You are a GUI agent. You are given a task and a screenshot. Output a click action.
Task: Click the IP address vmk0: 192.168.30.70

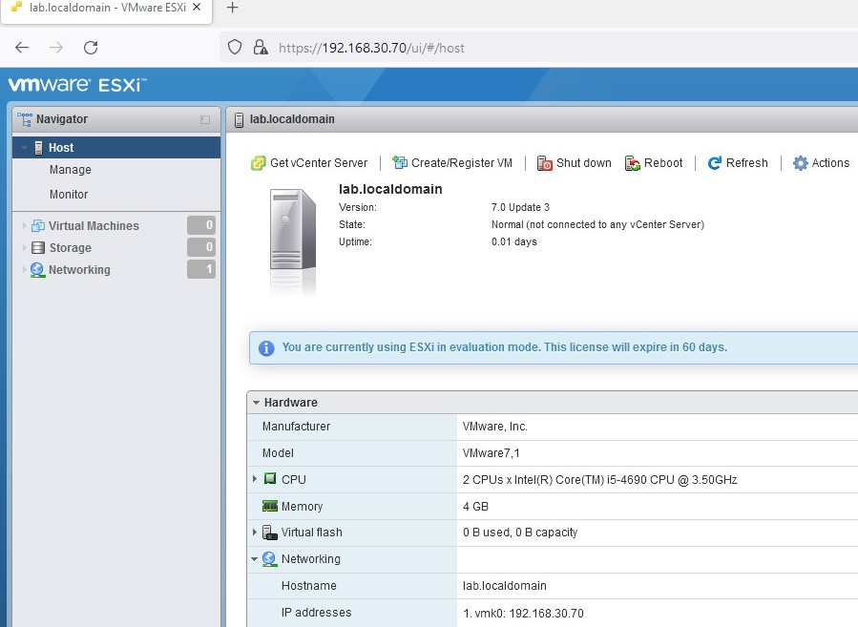coord(523,614)
